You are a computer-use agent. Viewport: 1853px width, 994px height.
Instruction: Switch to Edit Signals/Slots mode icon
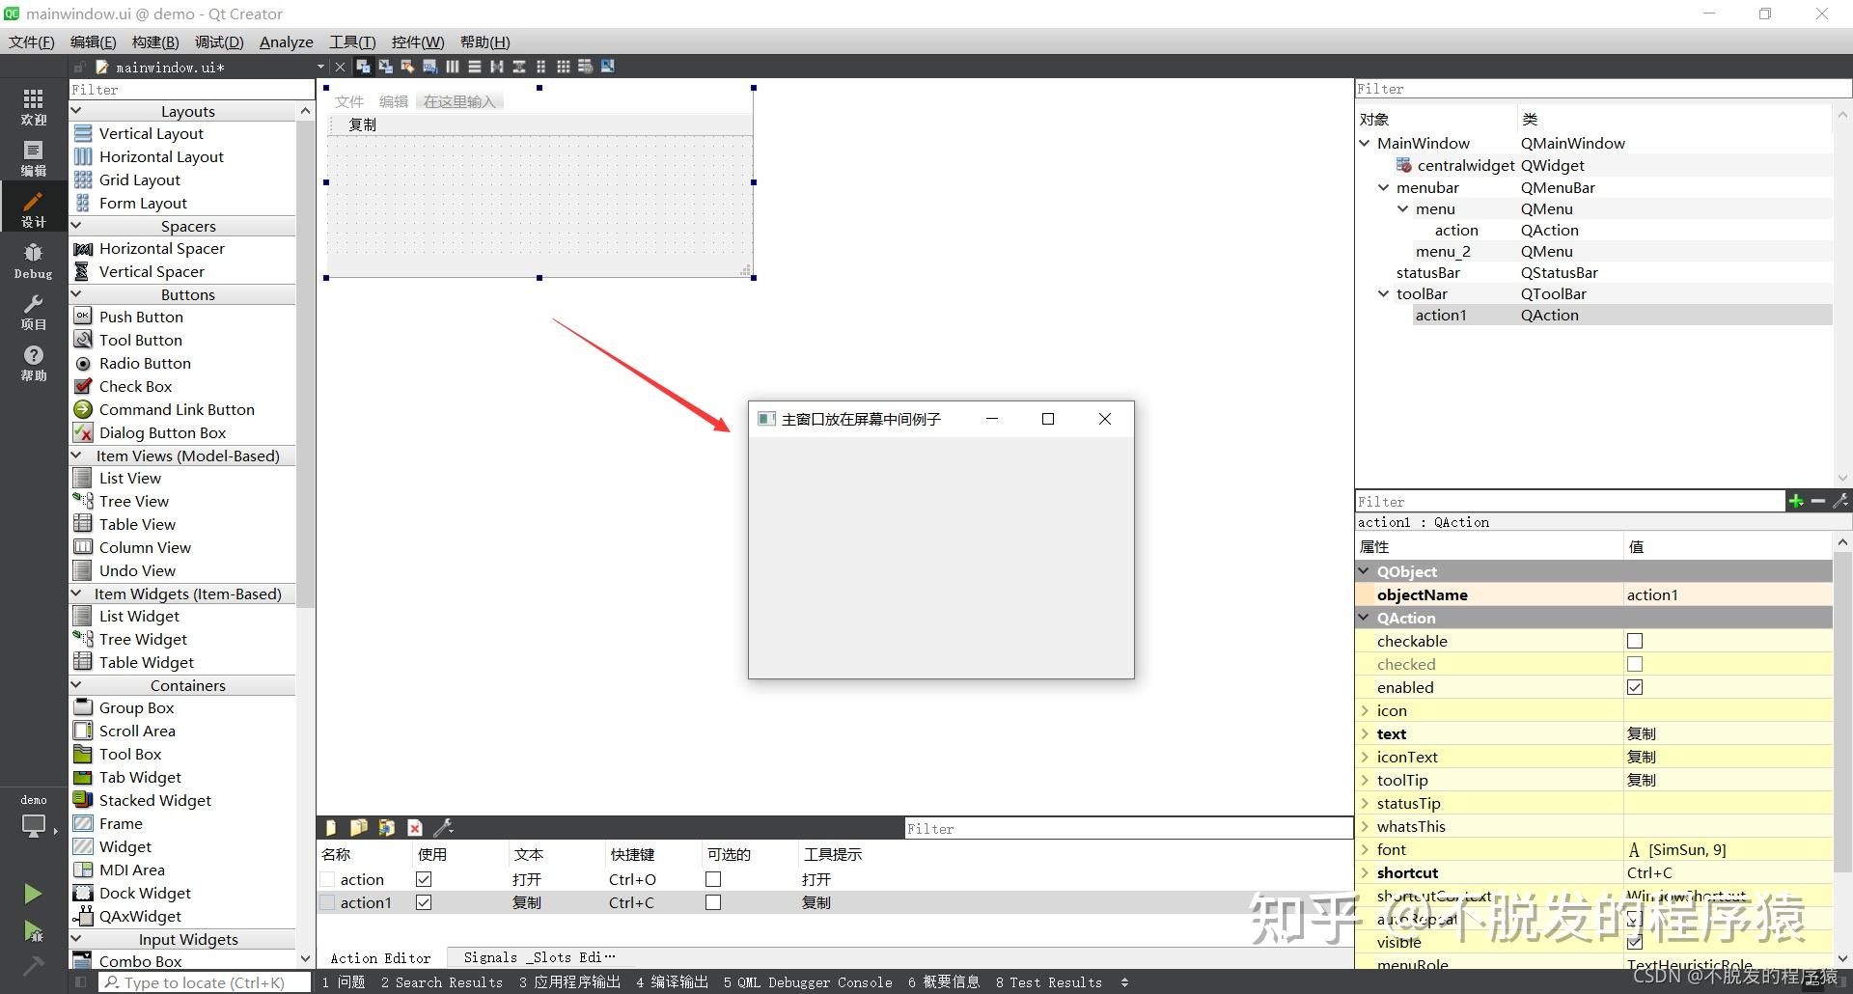pyautogui.click(x=385, y=66)
